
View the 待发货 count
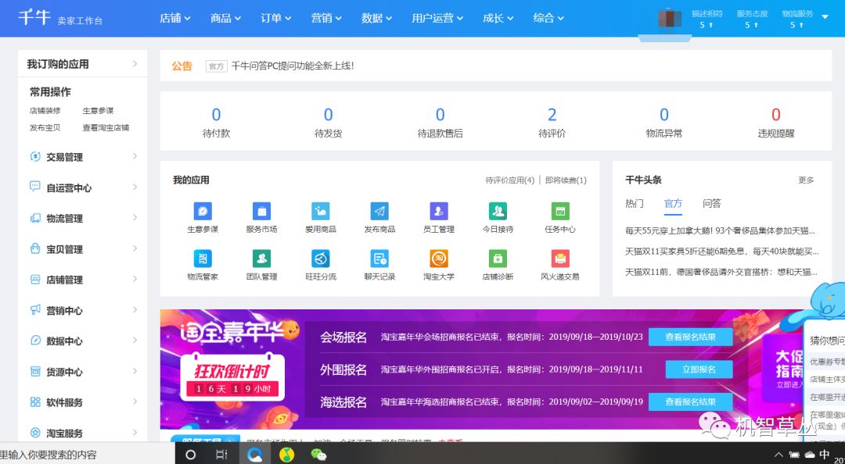[x=328, y=115]
